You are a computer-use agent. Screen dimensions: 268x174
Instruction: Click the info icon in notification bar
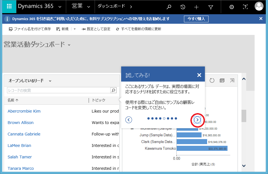(7, 19)
